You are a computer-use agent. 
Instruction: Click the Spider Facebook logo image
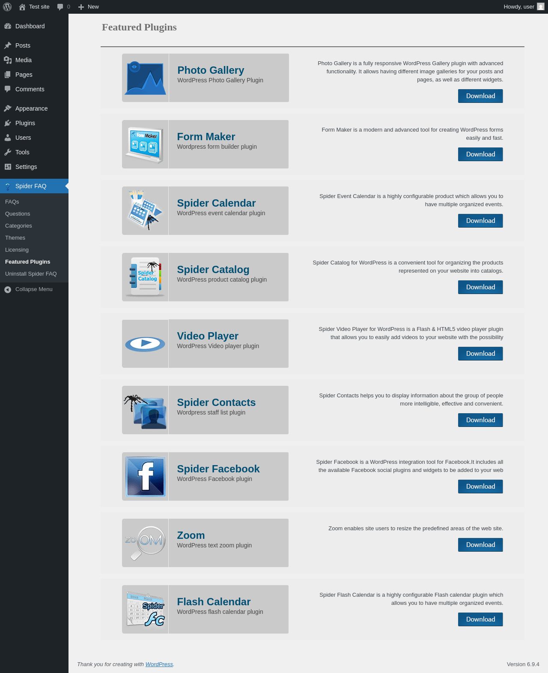coord(145,476)
